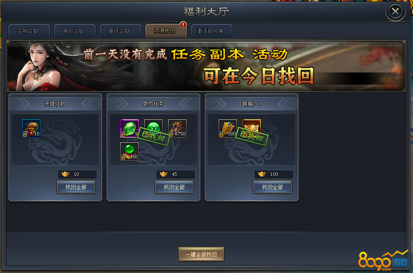Open the 签到奖励 tab
413x273 pixels.
point(29,31)
